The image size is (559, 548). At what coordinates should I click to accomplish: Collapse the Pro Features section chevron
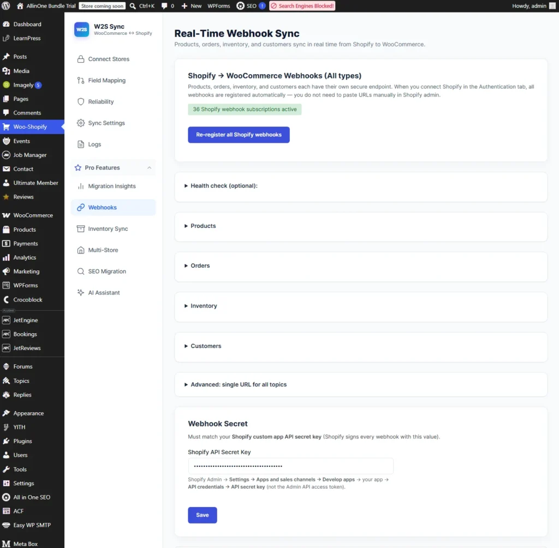point(150,168)
